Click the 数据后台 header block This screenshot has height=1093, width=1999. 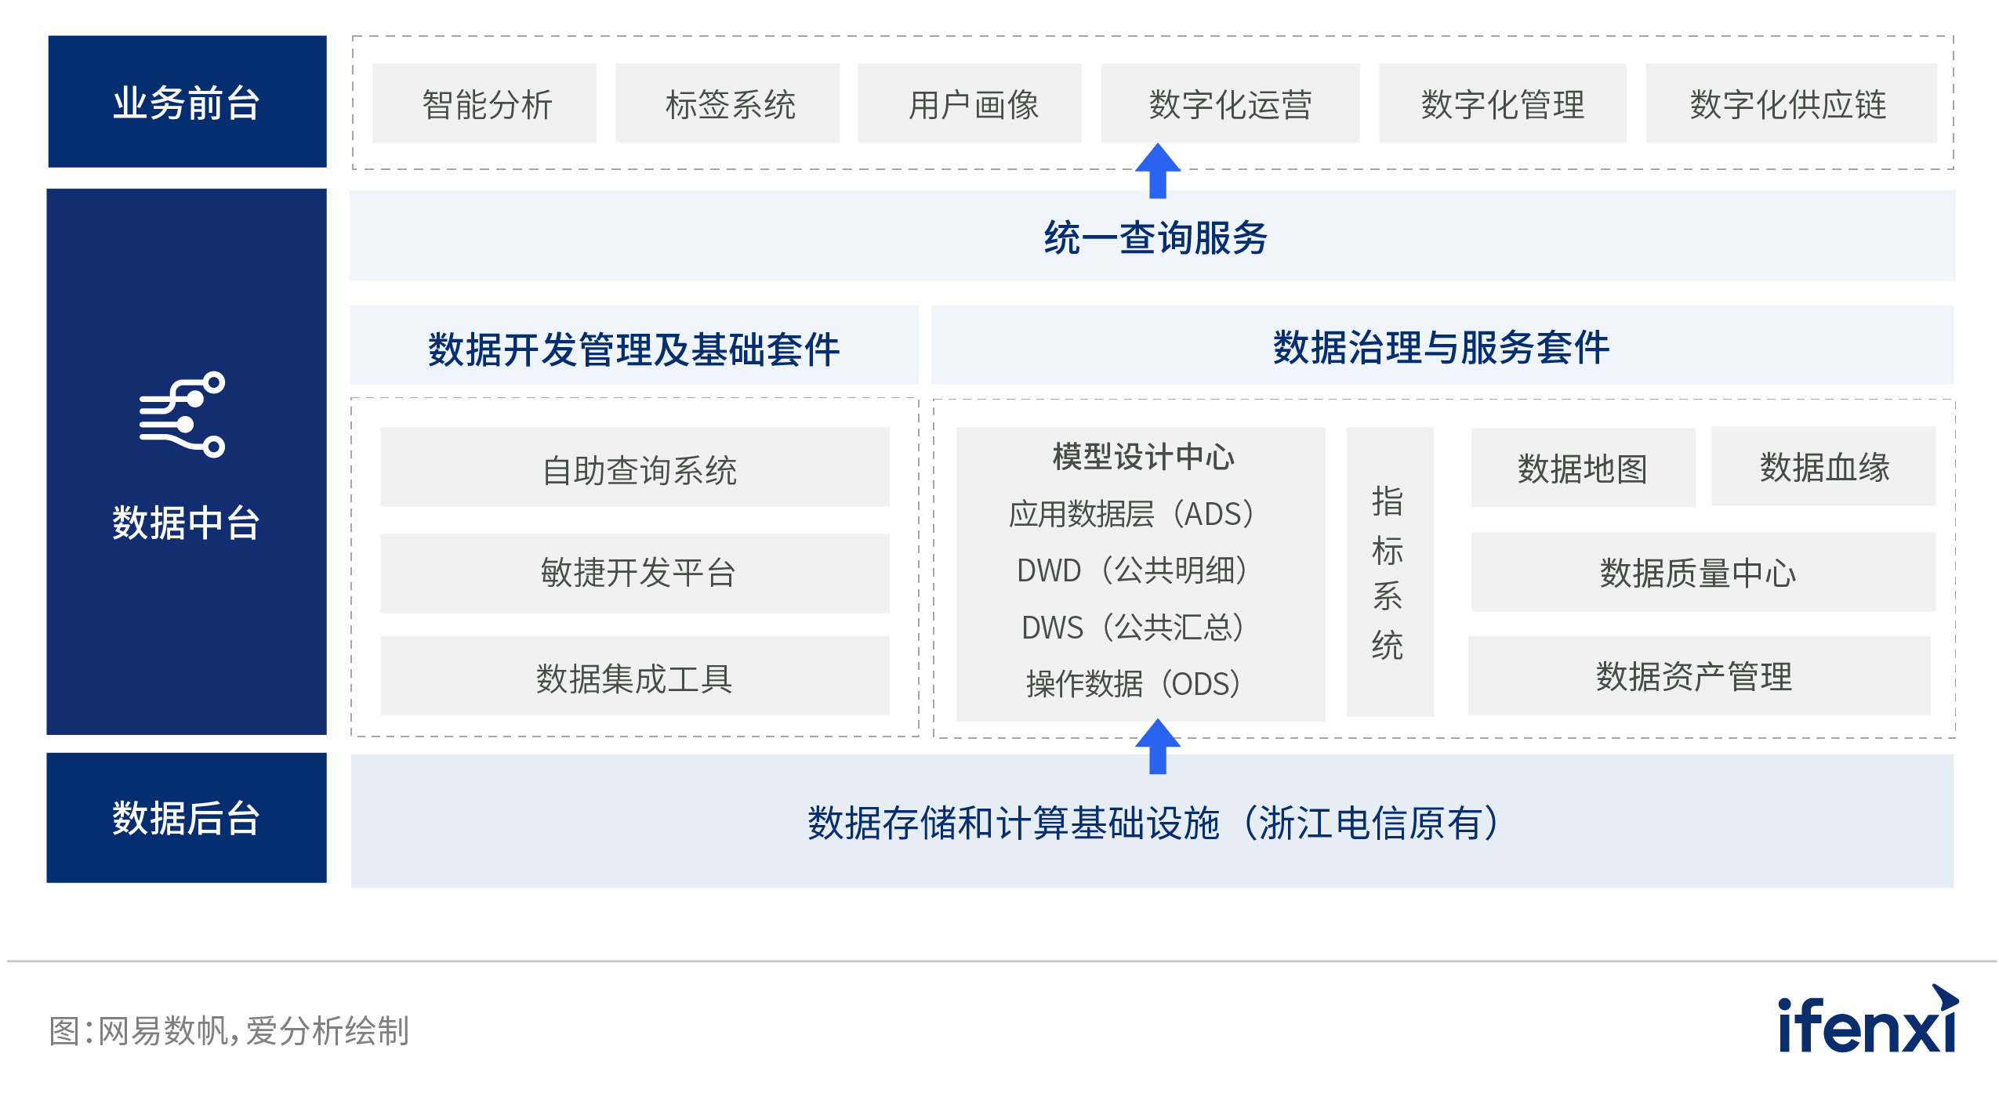point(187,817)
